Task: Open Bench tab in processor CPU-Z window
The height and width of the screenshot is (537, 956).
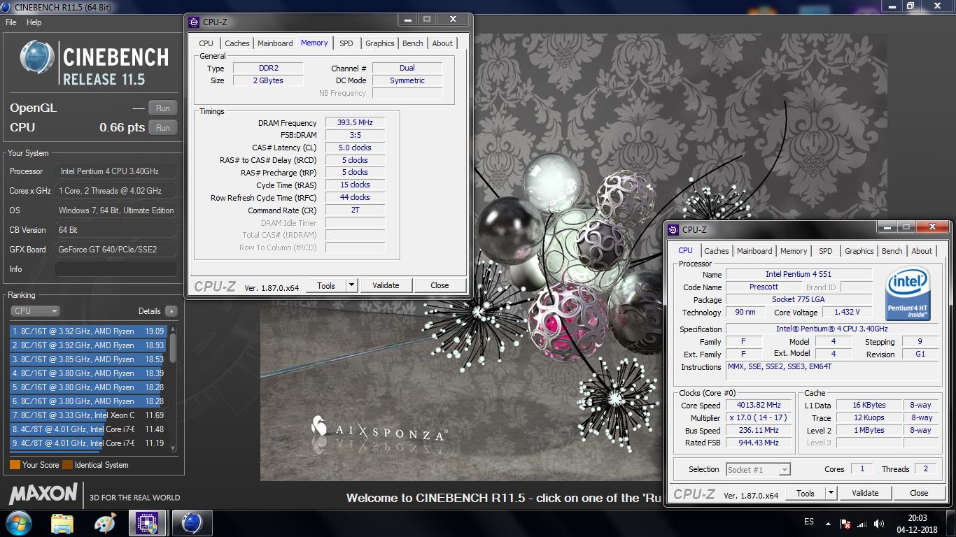Action: click(892, 251)
